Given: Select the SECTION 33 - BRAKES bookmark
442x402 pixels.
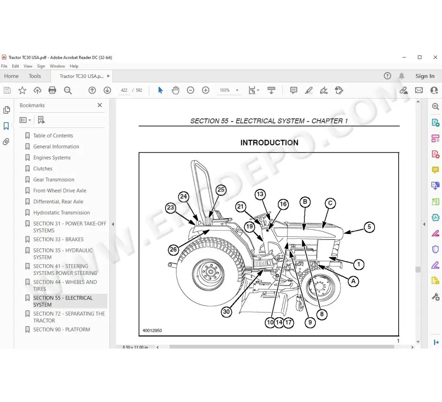Looking at the screenshot, I should [x=59, y=239].
